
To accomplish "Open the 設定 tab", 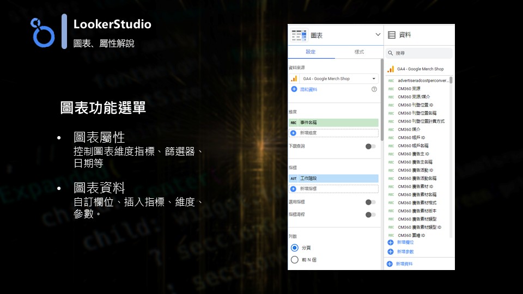I will pyautogui.click(x=311, y=52).
